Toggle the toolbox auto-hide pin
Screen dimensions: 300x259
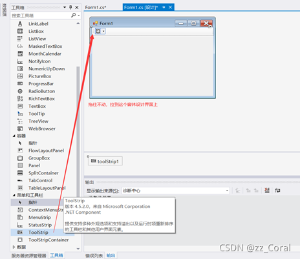[x=70, y=7]
